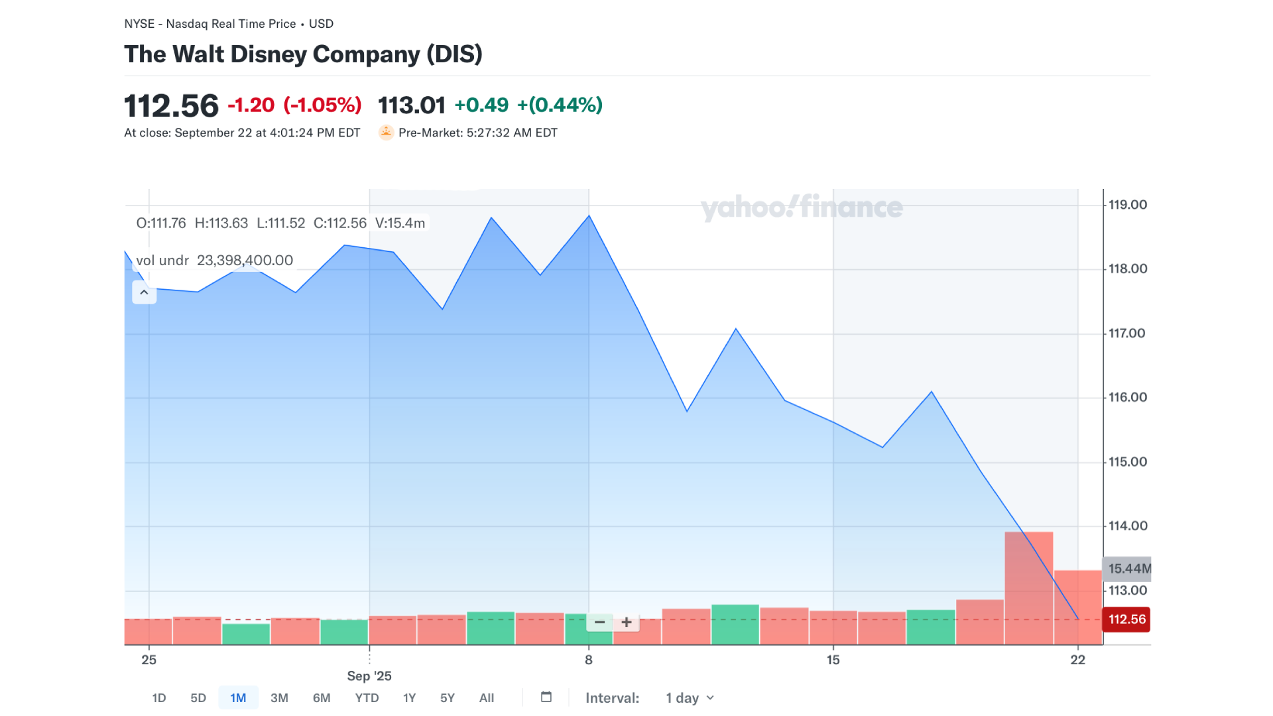Click the vol undr 23,398,400.00 indicator label

[214, 261]
